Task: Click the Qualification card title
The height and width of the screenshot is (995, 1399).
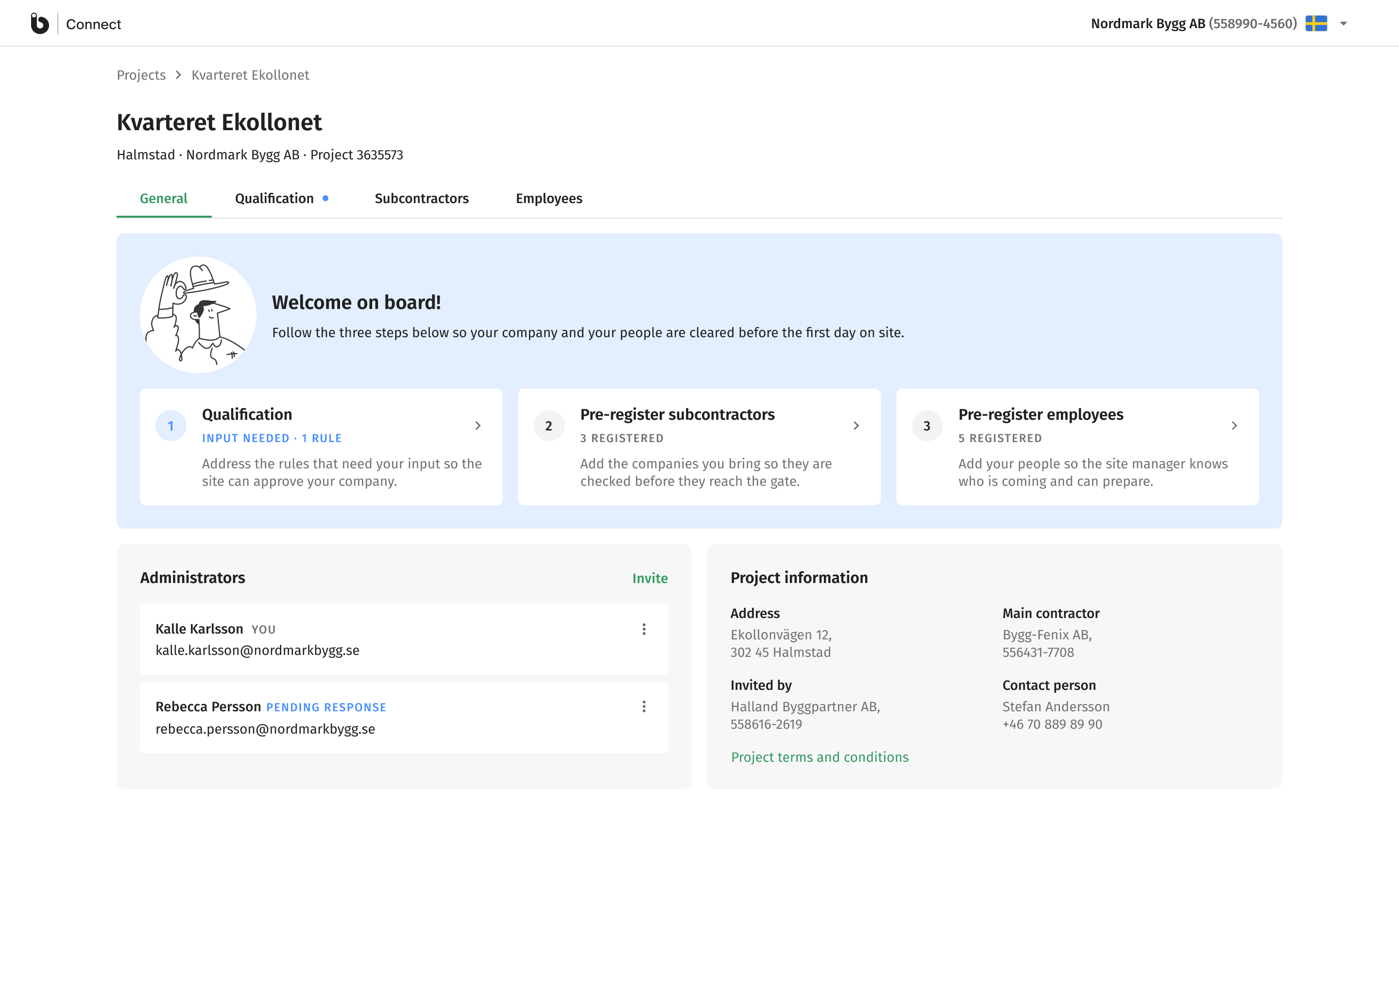Action: click(x=247, y=415)
